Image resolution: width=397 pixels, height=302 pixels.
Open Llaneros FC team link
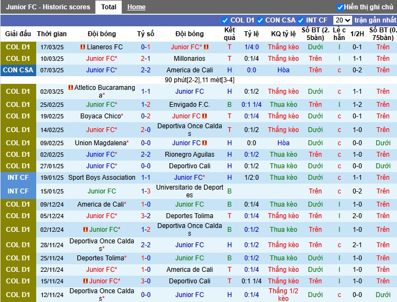(105, 47)
